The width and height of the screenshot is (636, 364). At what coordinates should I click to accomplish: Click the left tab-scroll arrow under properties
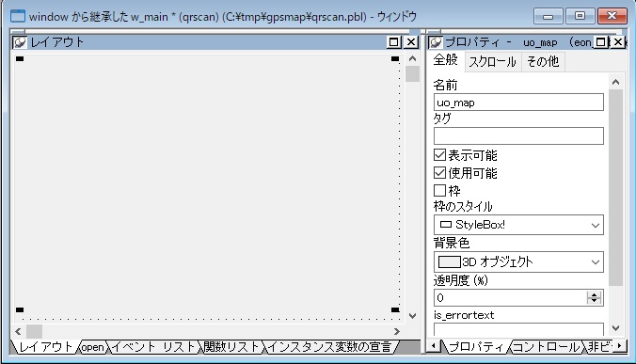(434, 346)
